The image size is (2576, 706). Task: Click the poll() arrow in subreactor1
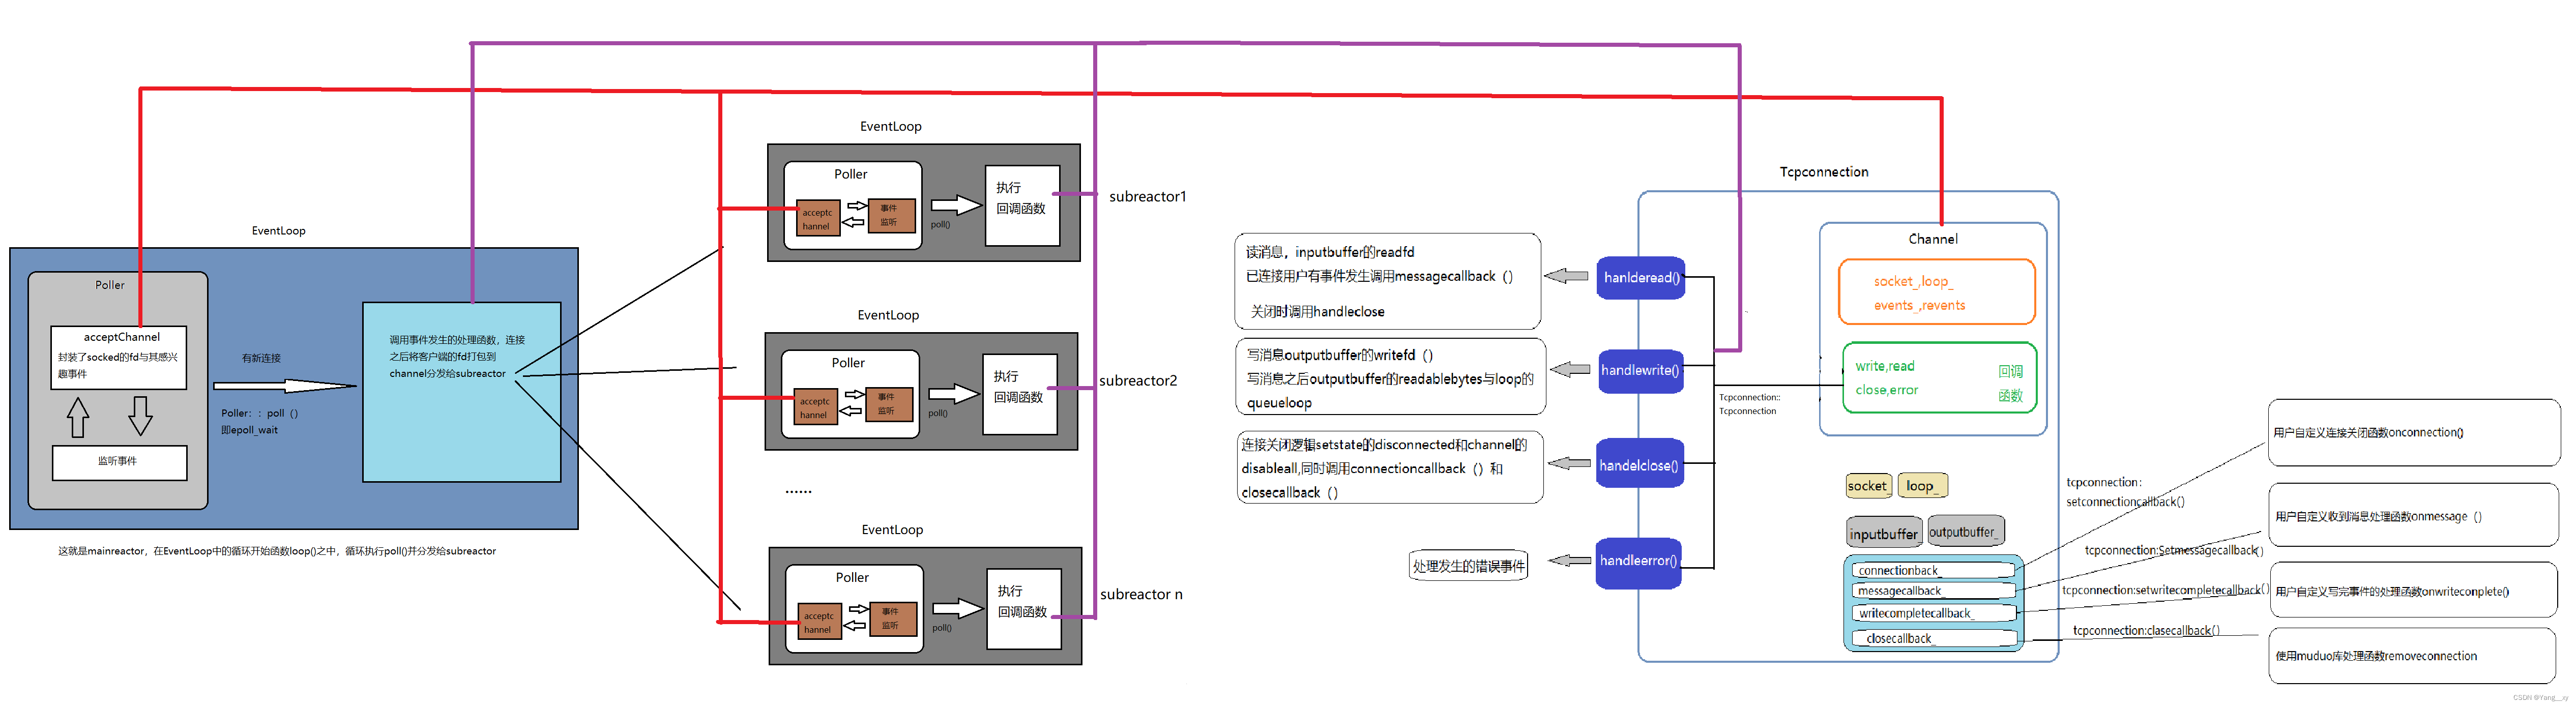coord(956,205)
